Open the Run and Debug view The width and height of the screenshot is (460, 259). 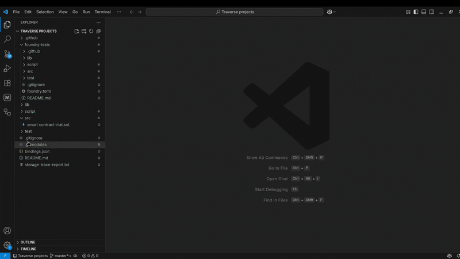pos(7,68)
